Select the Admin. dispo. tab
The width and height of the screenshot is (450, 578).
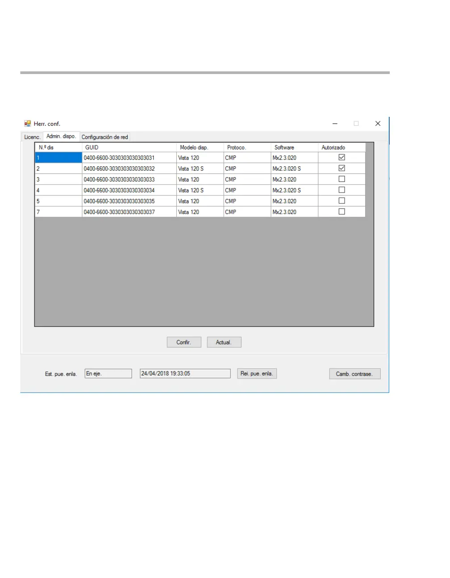61,136
